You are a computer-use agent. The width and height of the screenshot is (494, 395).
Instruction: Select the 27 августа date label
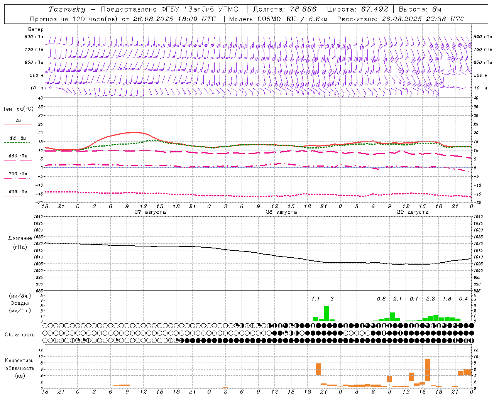click(150, 212)
